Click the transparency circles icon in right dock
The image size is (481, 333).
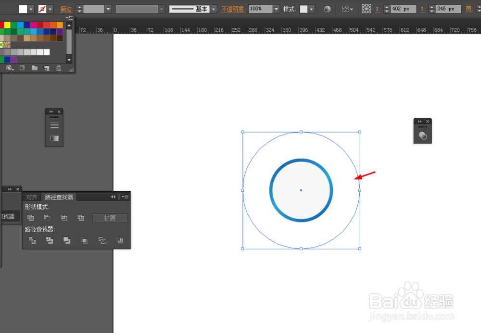423,136
